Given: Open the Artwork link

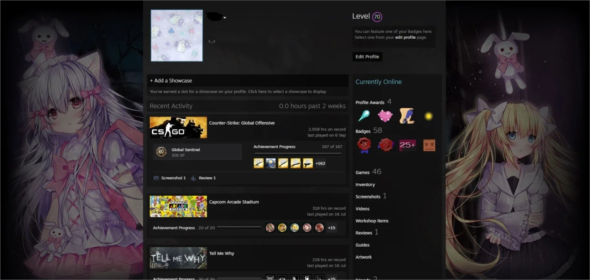Looking at the screenshot, I should [x=364, y=257].
